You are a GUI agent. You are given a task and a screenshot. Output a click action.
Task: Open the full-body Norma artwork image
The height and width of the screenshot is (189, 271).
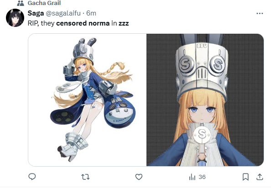pos(87,100)
